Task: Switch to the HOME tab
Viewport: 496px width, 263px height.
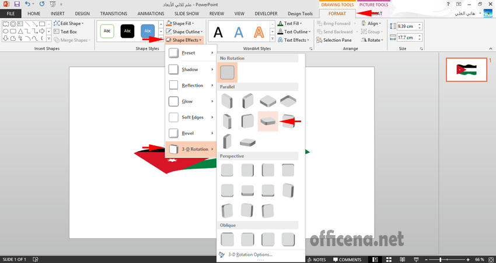Action: pos(34,13)
